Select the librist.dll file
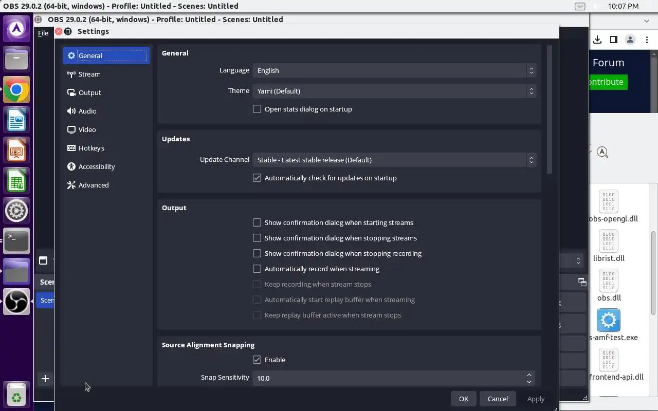Viewport: 658px width, 411px height. tap(609, 246)
